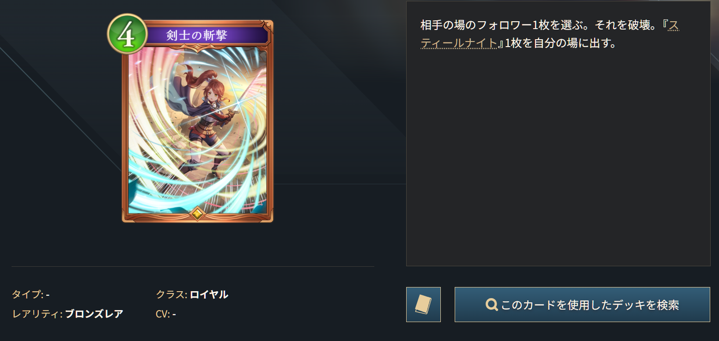Viewport: 719px width, 341px height.
Task: Click the レアリティ label
Action: (x=37, y=314)
